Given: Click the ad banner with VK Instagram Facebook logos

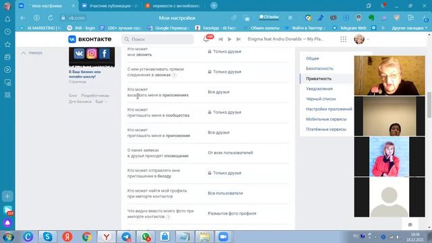Looking at the screenshot, I should tap(92, 57).
